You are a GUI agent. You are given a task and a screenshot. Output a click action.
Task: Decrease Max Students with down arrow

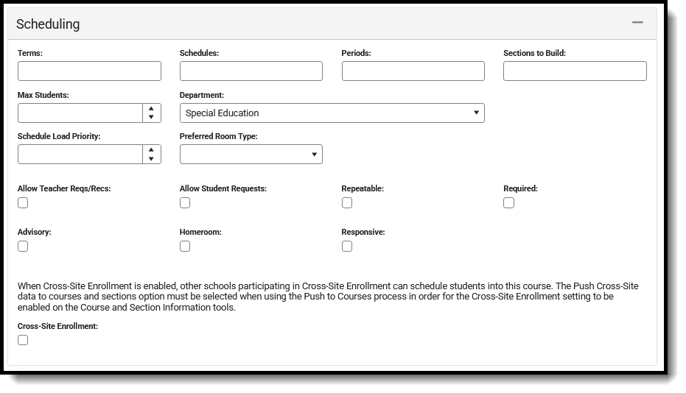[x=151, y=117]
